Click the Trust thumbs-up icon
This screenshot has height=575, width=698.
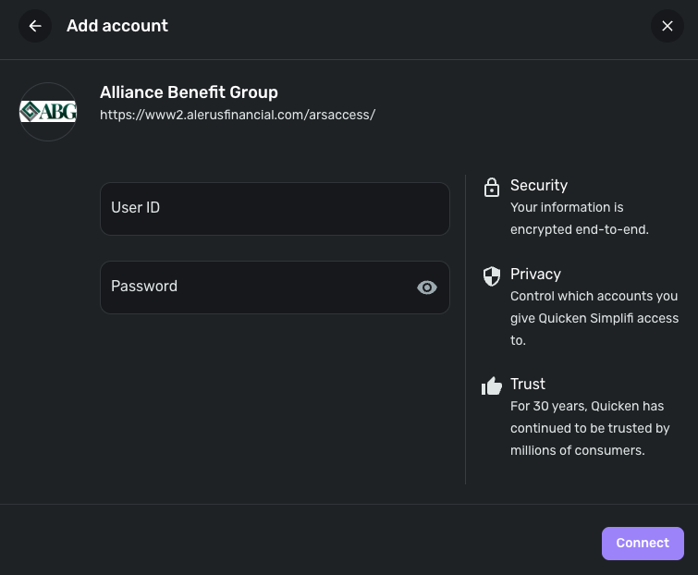click(492, 385)
